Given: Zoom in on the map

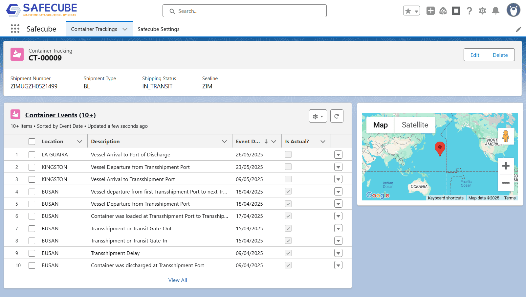Looking at the screenshot, I should click(506, 166).
